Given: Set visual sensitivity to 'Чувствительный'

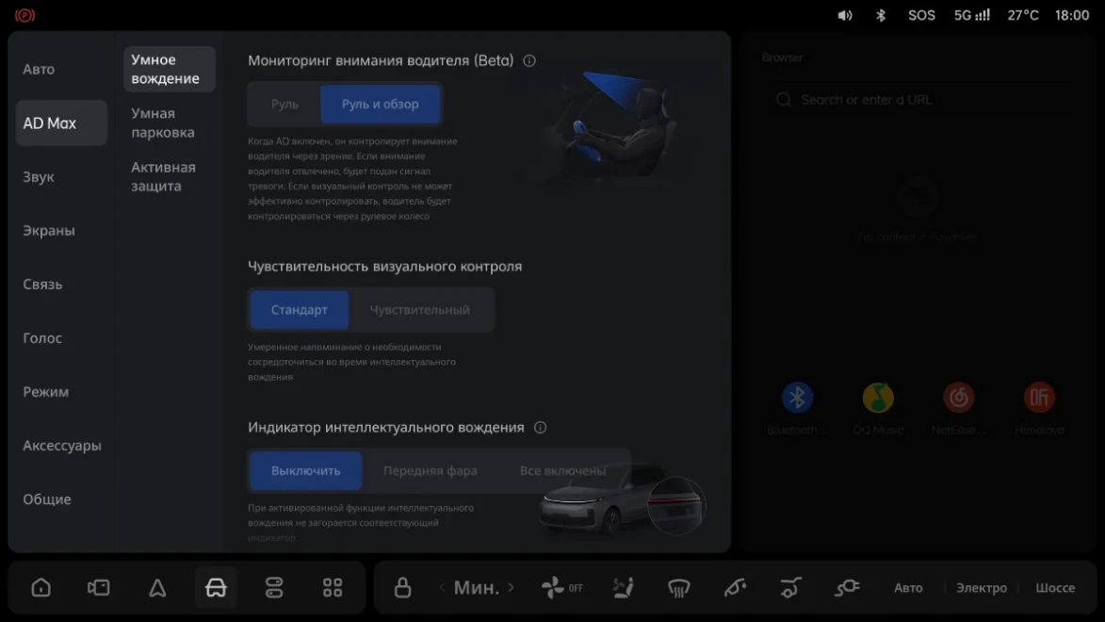Looking at the screenshot, I should [x=420, y=310].
